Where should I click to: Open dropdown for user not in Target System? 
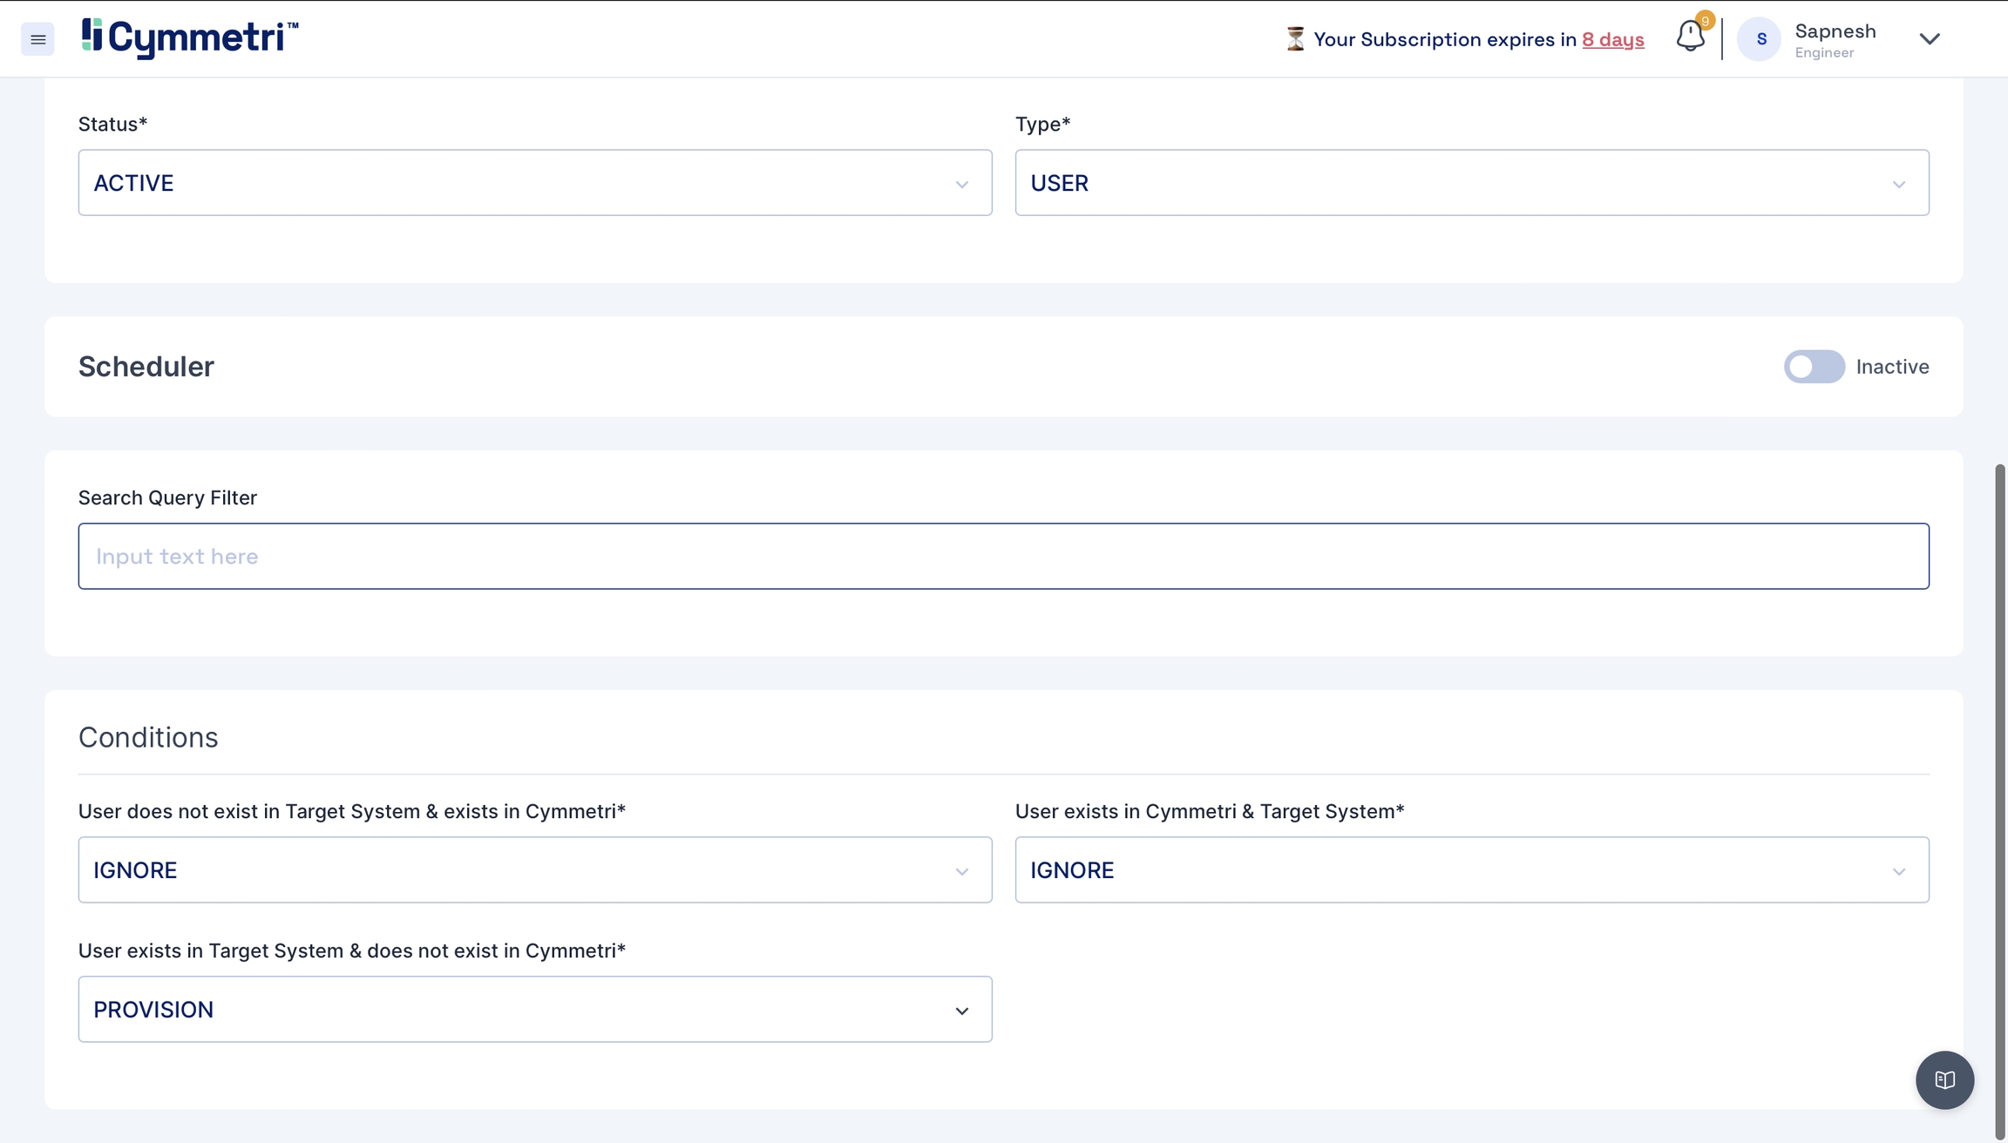pyautogui.click(x=534, y=869)
